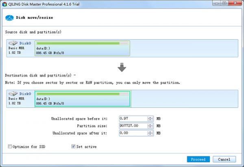This screenshot has width=244, height=167.
Task: Increase Unallocated space after it value
Action: point(150,132)
